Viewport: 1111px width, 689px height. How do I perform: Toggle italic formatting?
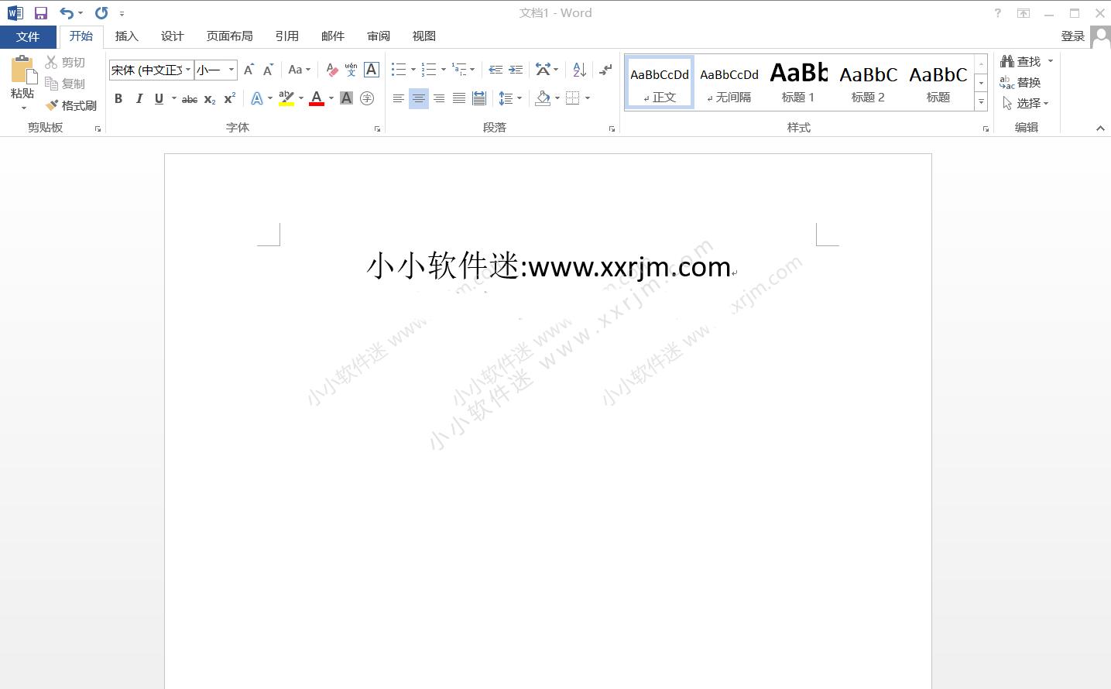click(x=139, y=98)
